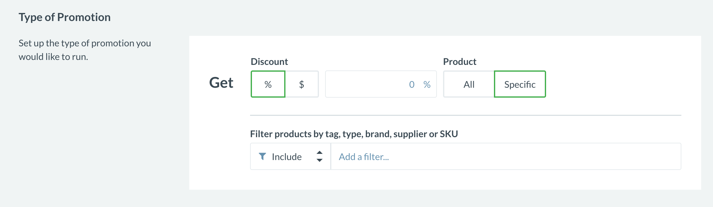Click the percent suffix in discount field

427,84
